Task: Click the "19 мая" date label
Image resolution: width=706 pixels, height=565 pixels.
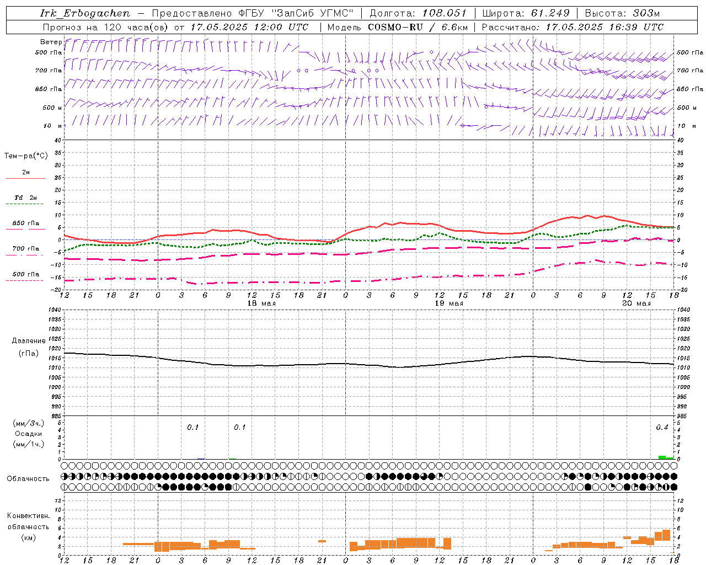Action: [x=449, y=303]
